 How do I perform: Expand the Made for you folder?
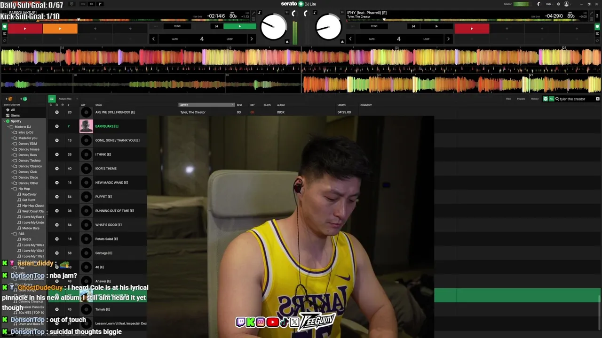[x=11, y=138]
